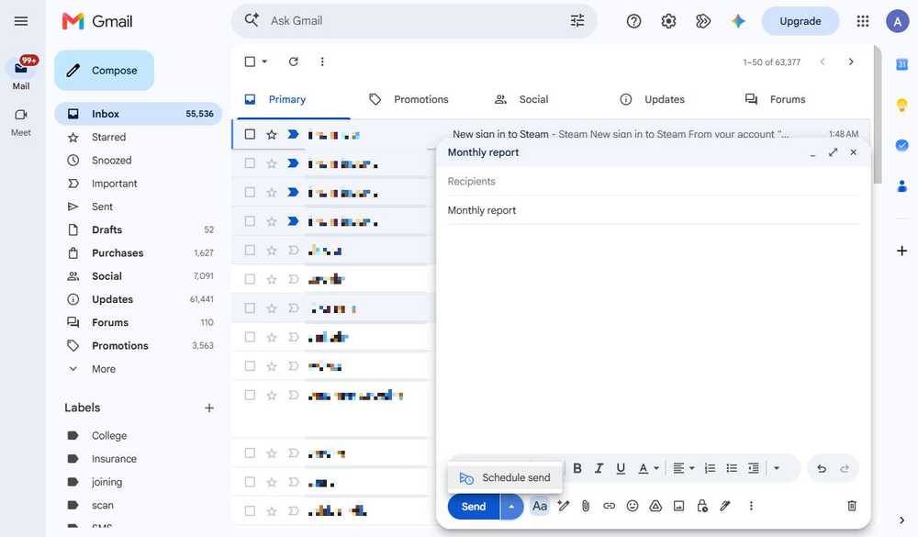Click the Upgrade button
The height and width of the screenshot is (537, 918).
(x=800, y=21)
